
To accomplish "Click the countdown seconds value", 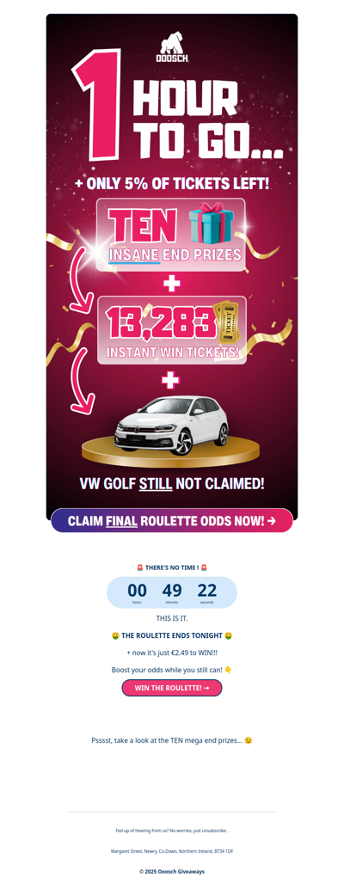I will pyautogui.click(x=207, y=590).
